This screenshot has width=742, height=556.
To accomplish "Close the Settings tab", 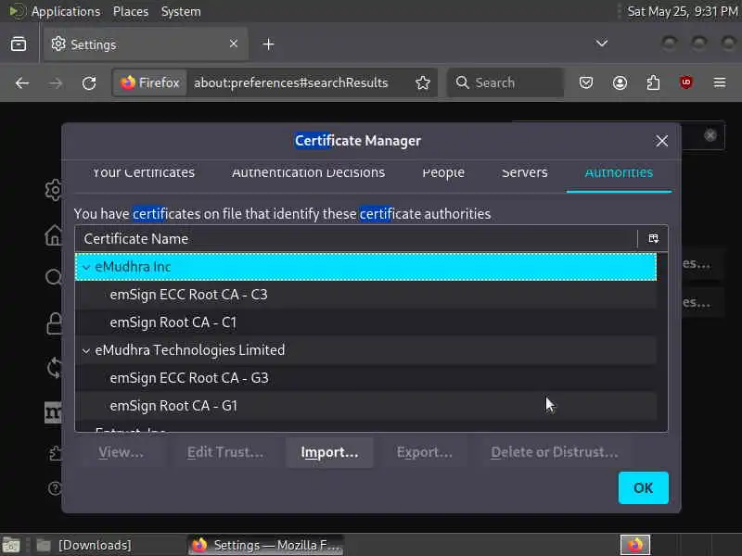I will click(234, 44).
